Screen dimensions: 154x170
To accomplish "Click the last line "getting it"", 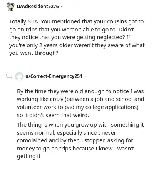I will (29, 157).
